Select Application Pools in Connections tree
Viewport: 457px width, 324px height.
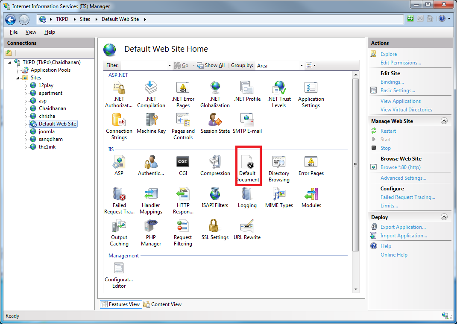point(50,70)
